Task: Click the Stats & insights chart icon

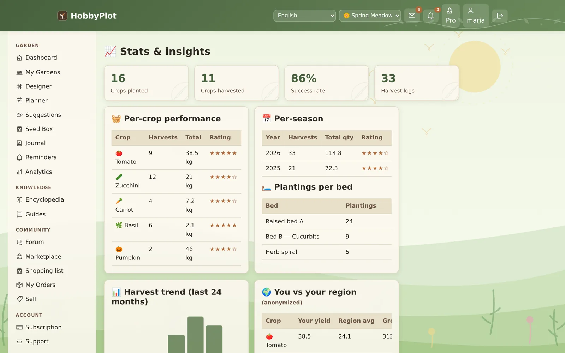Action: (110, 52)
